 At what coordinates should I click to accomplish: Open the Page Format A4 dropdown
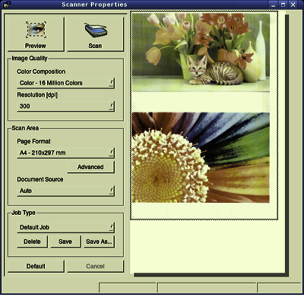(x=66, y=153)
